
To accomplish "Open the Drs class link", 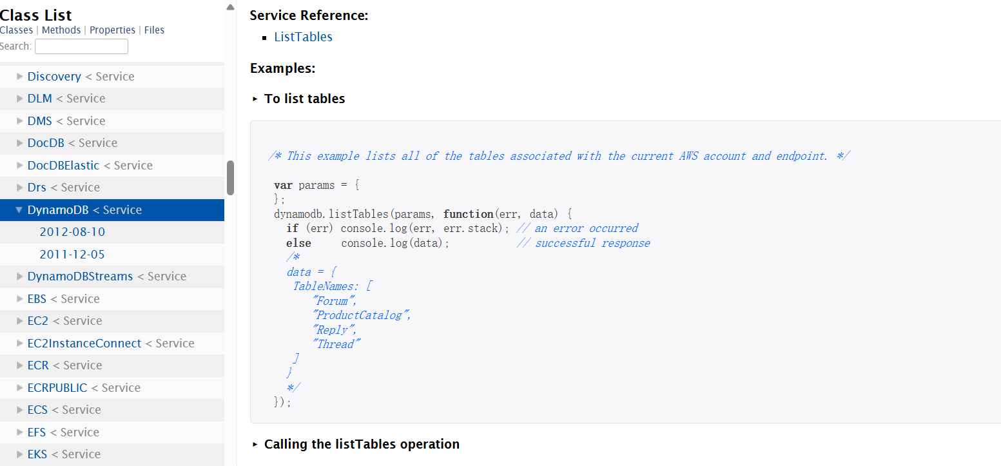I will 37,188.
